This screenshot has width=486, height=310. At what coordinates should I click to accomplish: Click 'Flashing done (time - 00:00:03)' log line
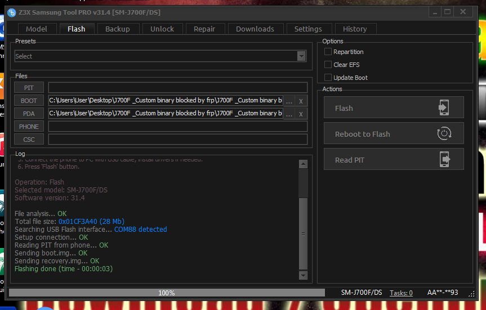pos(64,268)
